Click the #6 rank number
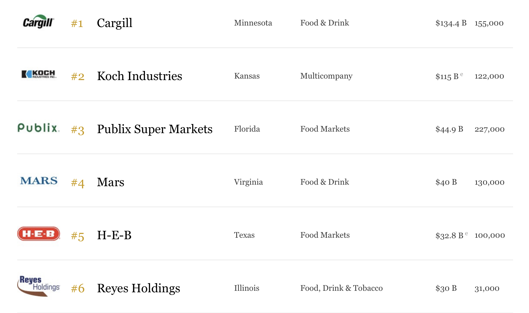Screen dimensions: 529x313 (78, 288)
